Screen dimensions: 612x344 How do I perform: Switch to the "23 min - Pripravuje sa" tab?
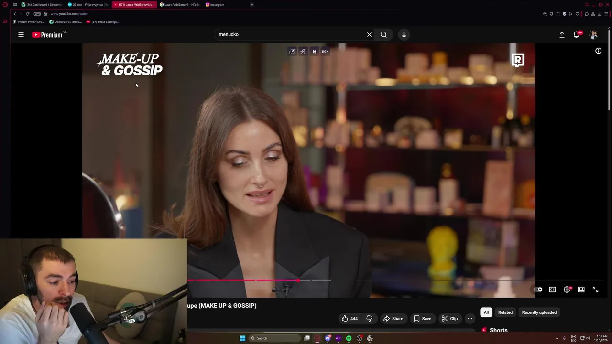pos(88,5)
